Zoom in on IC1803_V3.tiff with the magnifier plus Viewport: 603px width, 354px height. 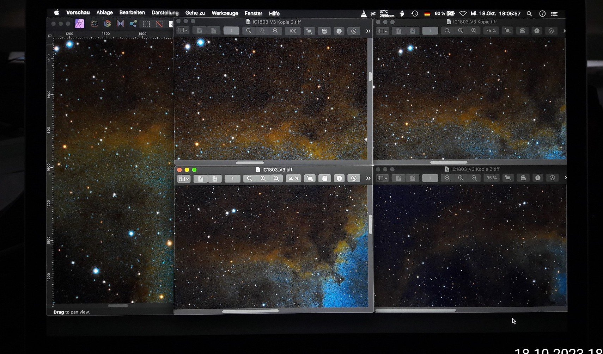click(x=276, y=178)
